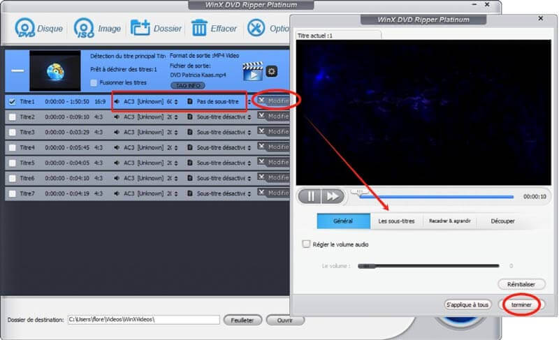Click the Feuilleter browse button
The image size is (559, 340).
(242, 320)
